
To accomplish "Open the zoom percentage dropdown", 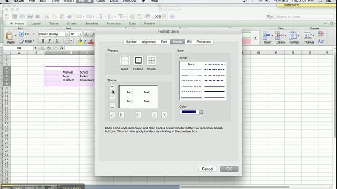I will pos(164,16).
